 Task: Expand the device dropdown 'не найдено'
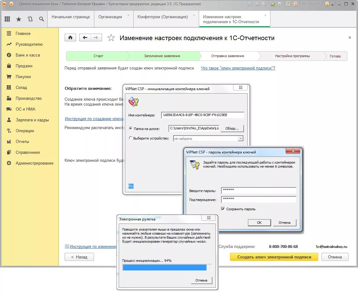coord(241,138)
